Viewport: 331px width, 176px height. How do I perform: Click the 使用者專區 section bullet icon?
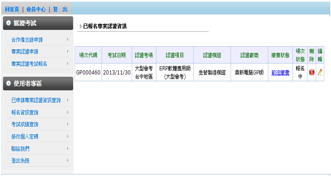point(9,84)
